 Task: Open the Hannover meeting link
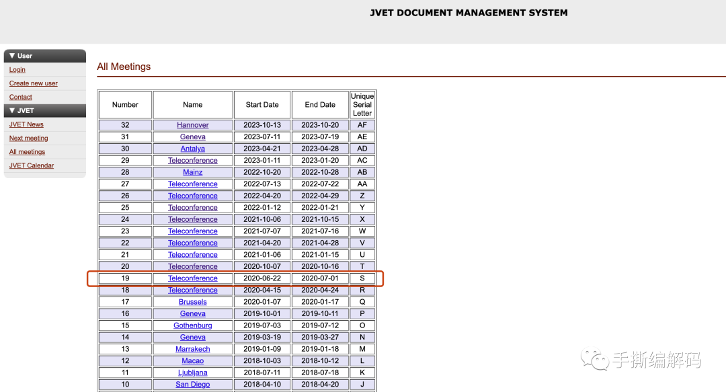coord(193,125)
